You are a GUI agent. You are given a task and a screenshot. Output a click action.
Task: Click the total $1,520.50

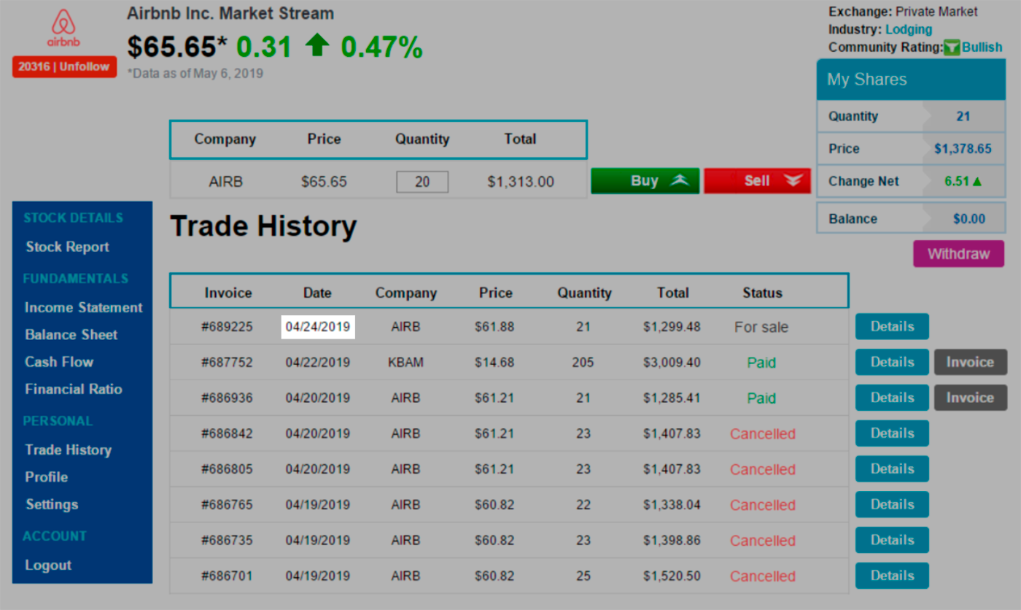672,576
